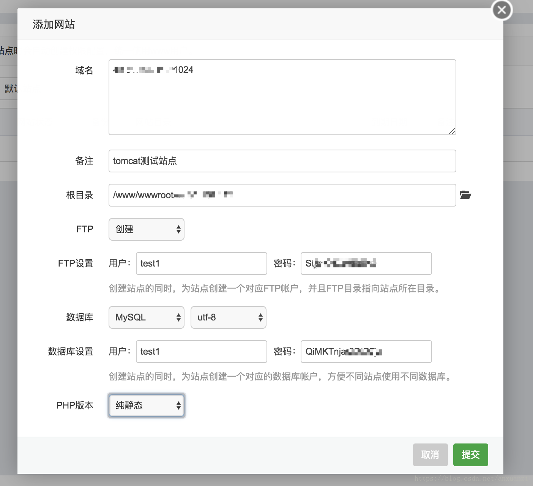Select the 根目录 path input starting /www/wwwroot
The image size is (533, 486).
pyautogui.click(x=282, y=195)
